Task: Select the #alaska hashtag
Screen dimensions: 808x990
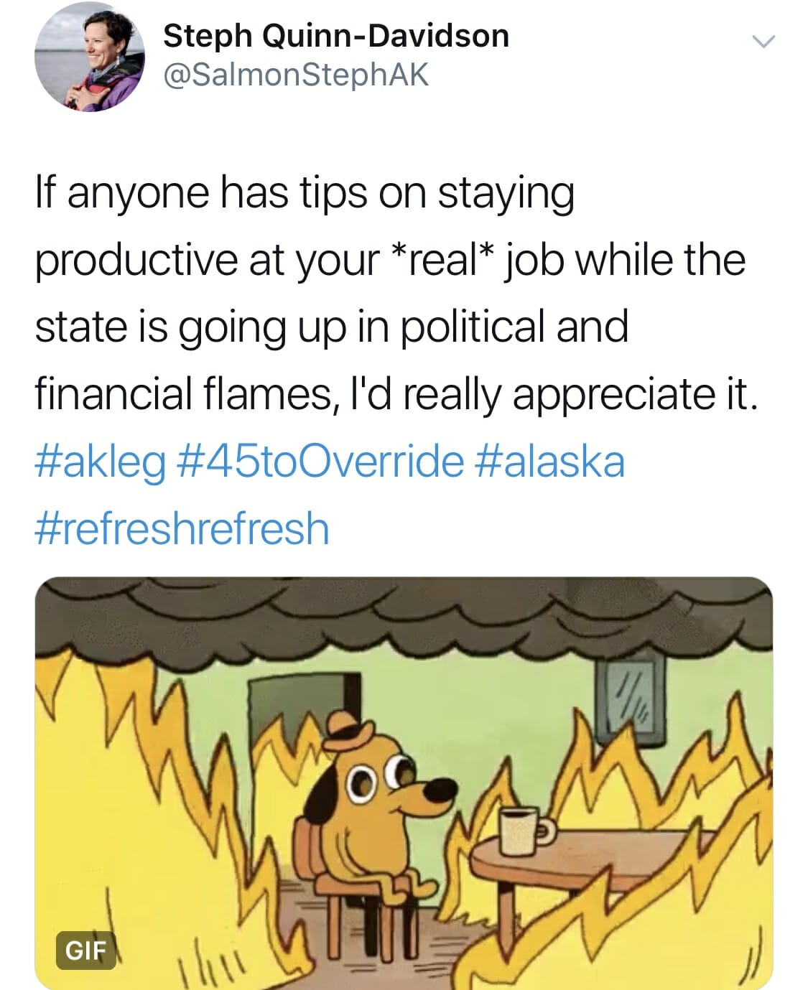Action: (x=549, y=460)
